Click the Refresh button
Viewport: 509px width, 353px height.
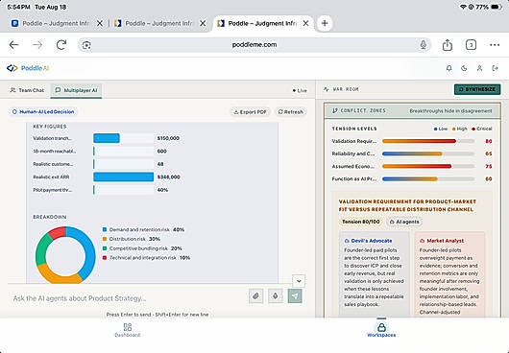pos(291,112)
